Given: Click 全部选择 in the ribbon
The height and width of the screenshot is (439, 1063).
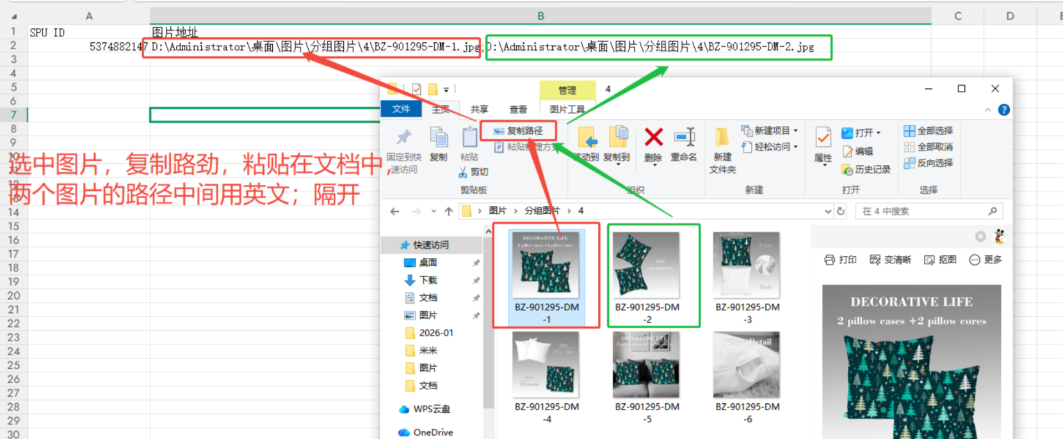Looking at the screenshot, I should click(929, 131).
